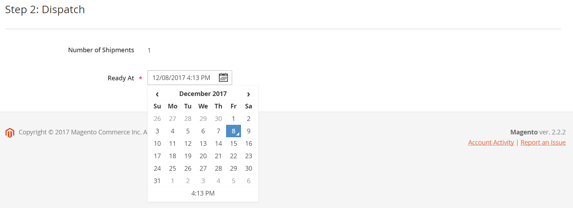573x208 pixels.
Task: Select December 31 in calendar
Action: coord(157,181)
